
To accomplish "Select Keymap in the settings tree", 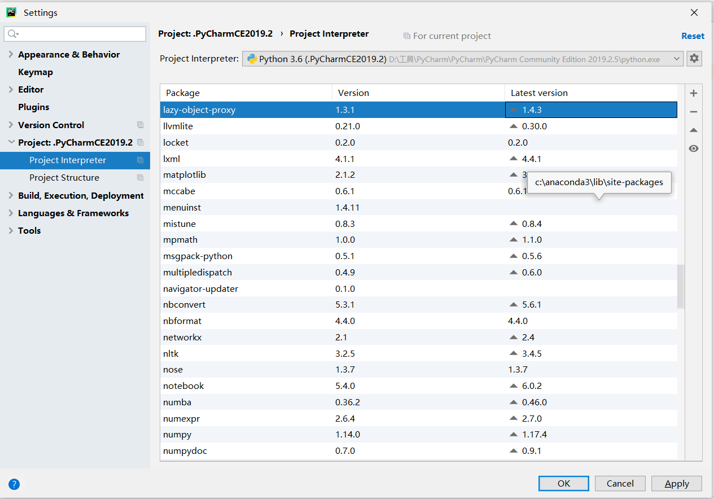I will click(36, 72).
